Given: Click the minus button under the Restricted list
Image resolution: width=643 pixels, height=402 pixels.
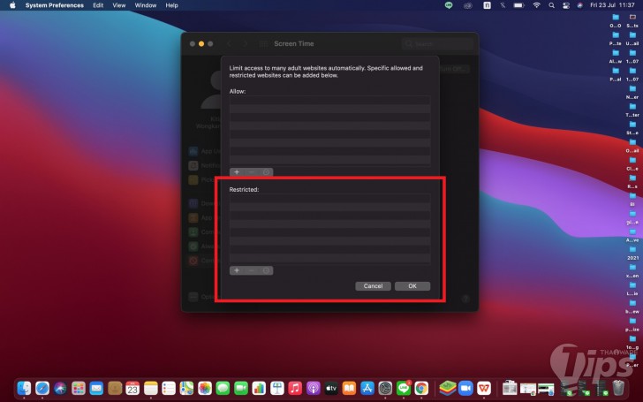Looking at the screenshot, I should coord(252,270).
